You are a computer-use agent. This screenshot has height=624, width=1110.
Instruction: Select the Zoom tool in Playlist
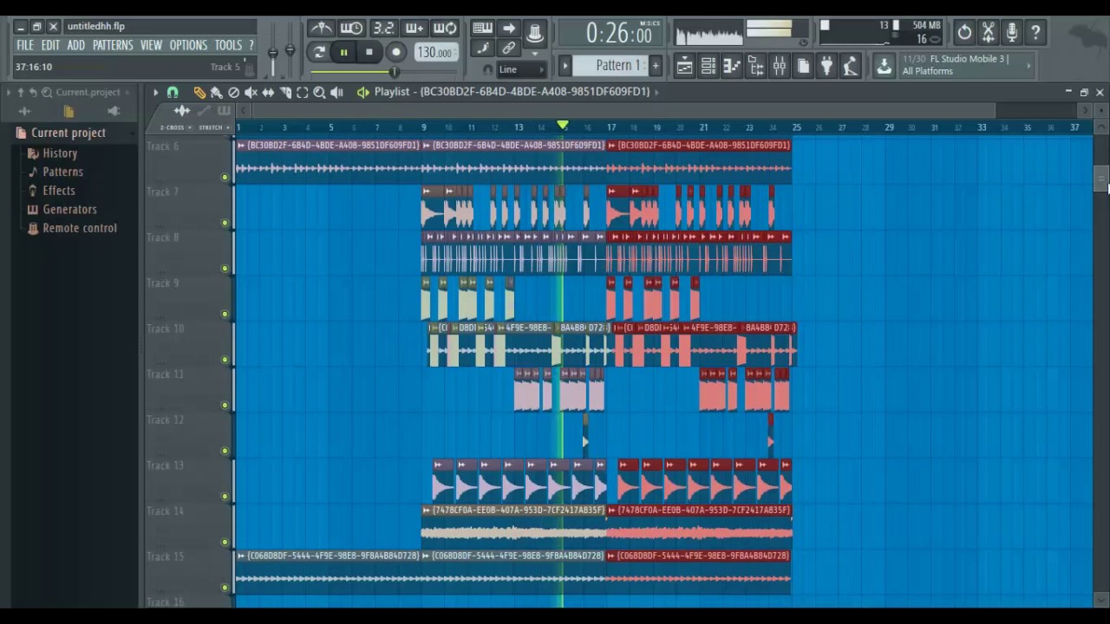coord(319,92)
